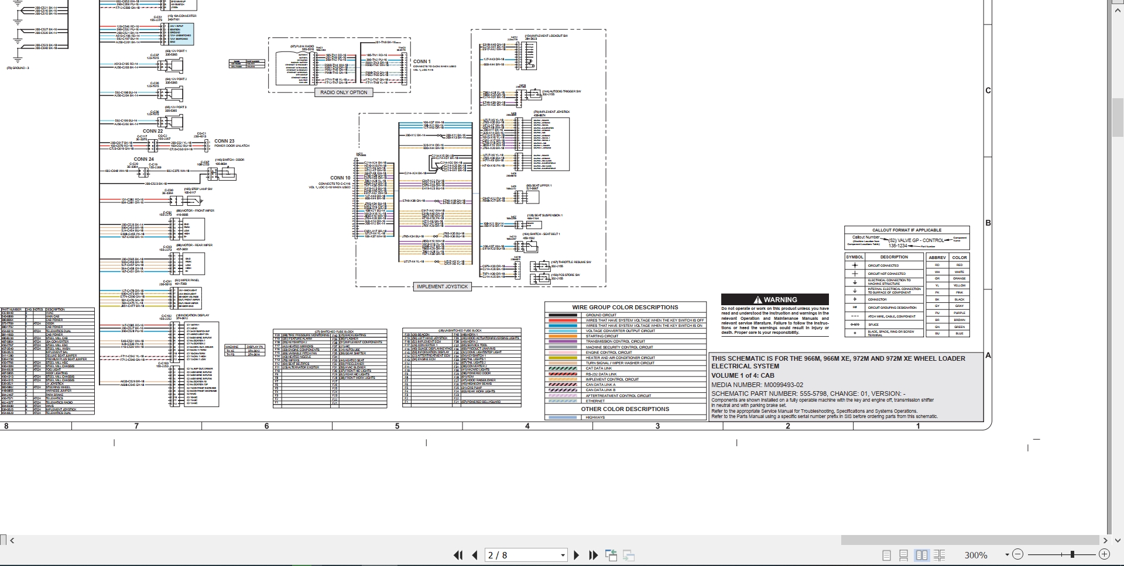Viewport: 1124px width, 566px height.
Task: Click the ABBREV column header
Action: pos(937,257)
